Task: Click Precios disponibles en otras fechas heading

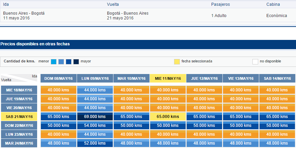Action: coord(35,44)
